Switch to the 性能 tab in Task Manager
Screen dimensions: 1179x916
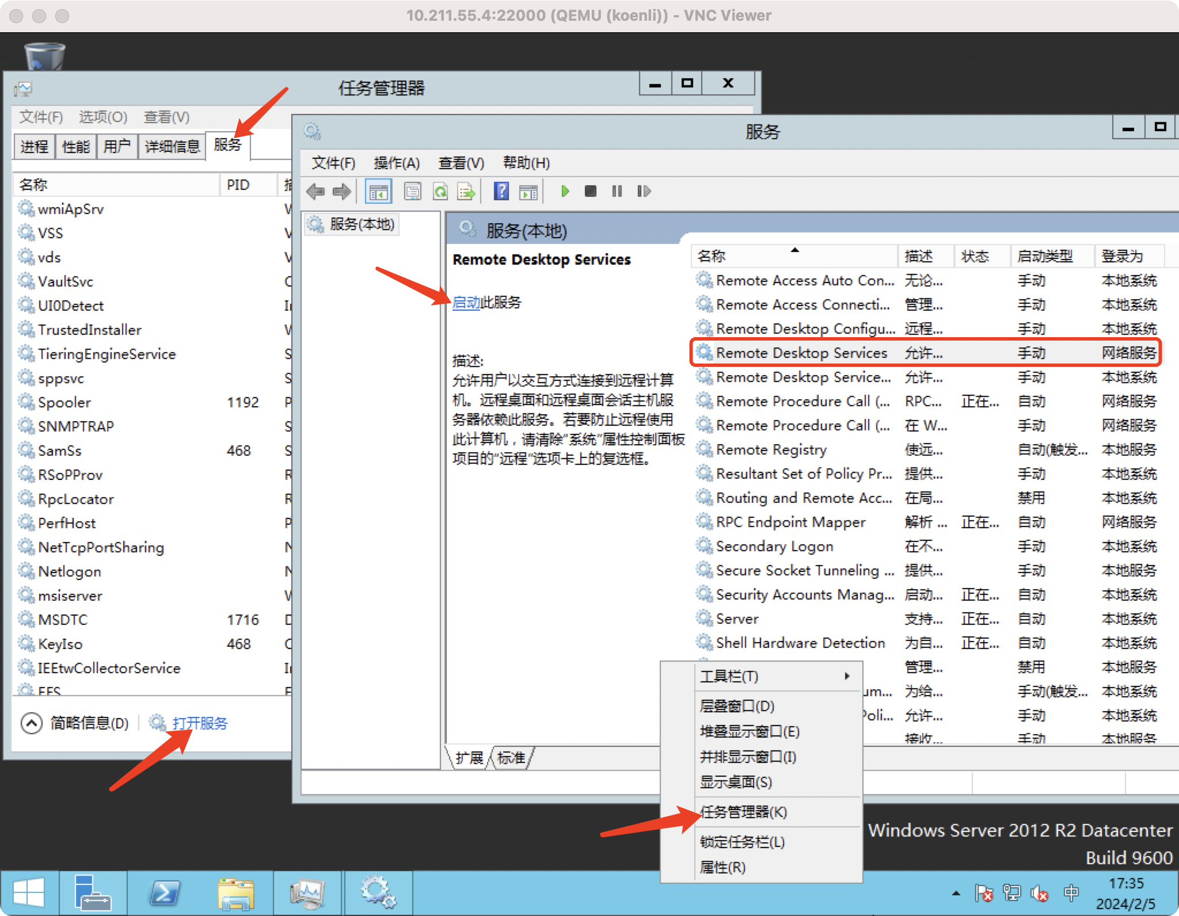coord(75,146)
